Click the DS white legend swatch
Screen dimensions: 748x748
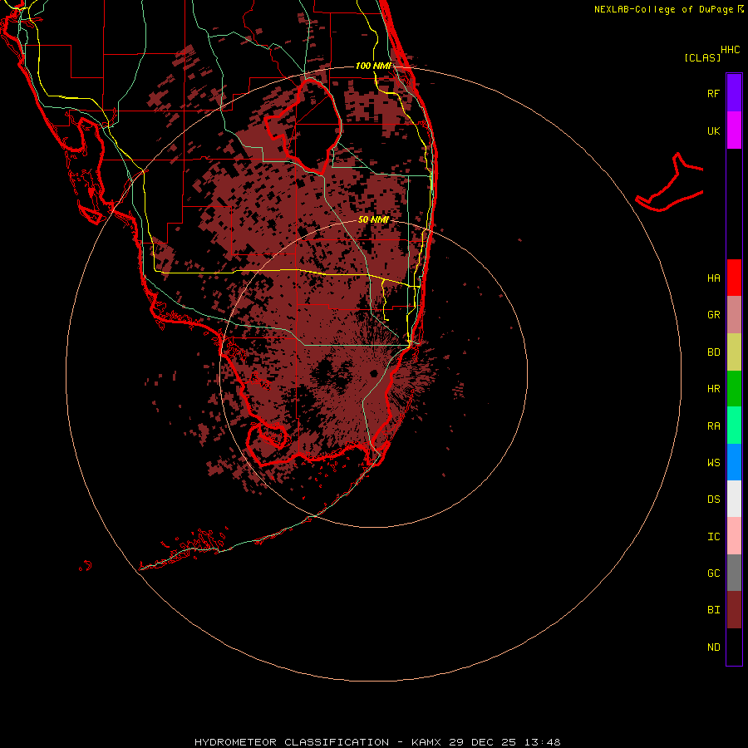pos(734,499)
